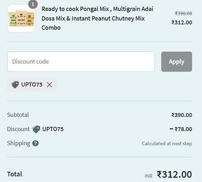Screen dimensions: 202x182
Task: Click the Apply button
Action: (x=176, y=62)
